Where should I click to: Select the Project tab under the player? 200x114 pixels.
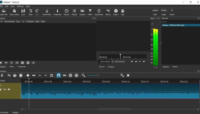[x=111, y=67]
